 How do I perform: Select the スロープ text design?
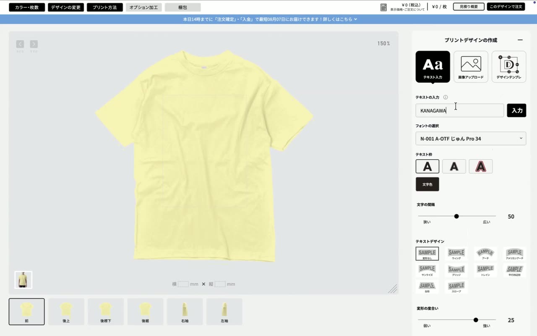[x=456, y=286]
